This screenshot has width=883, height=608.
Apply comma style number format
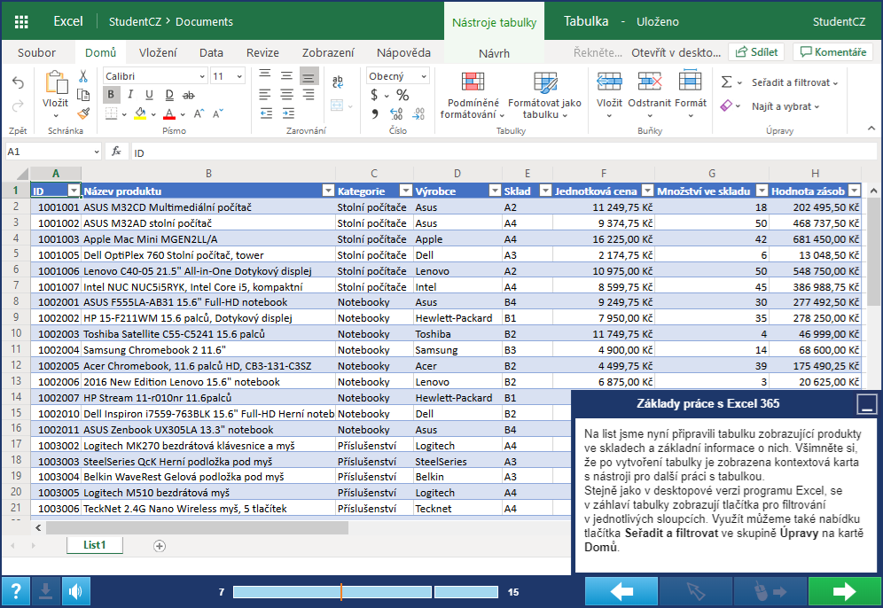tap(374, 114)
